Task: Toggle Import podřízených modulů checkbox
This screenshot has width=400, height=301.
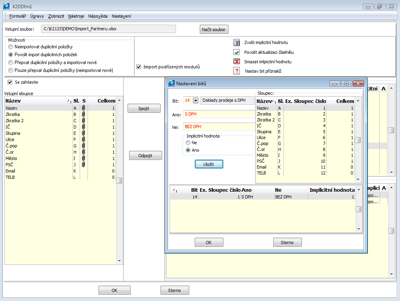Action: tap(139, 67)
